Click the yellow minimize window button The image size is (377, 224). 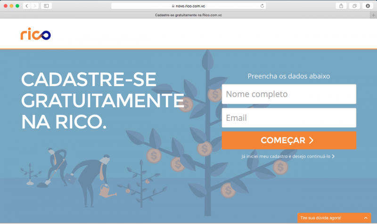pyautogui.click(x=11, y=6)
